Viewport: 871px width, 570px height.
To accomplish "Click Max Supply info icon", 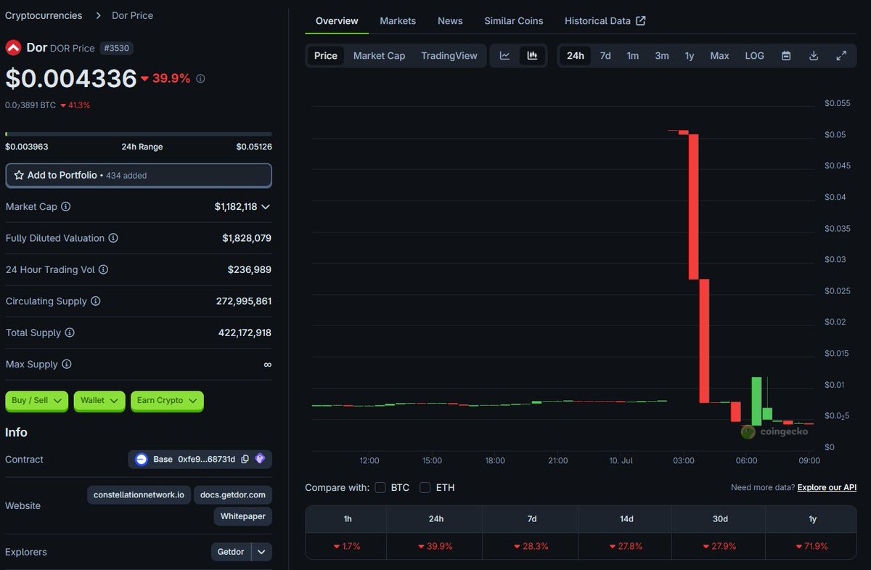I will point(66,365).
